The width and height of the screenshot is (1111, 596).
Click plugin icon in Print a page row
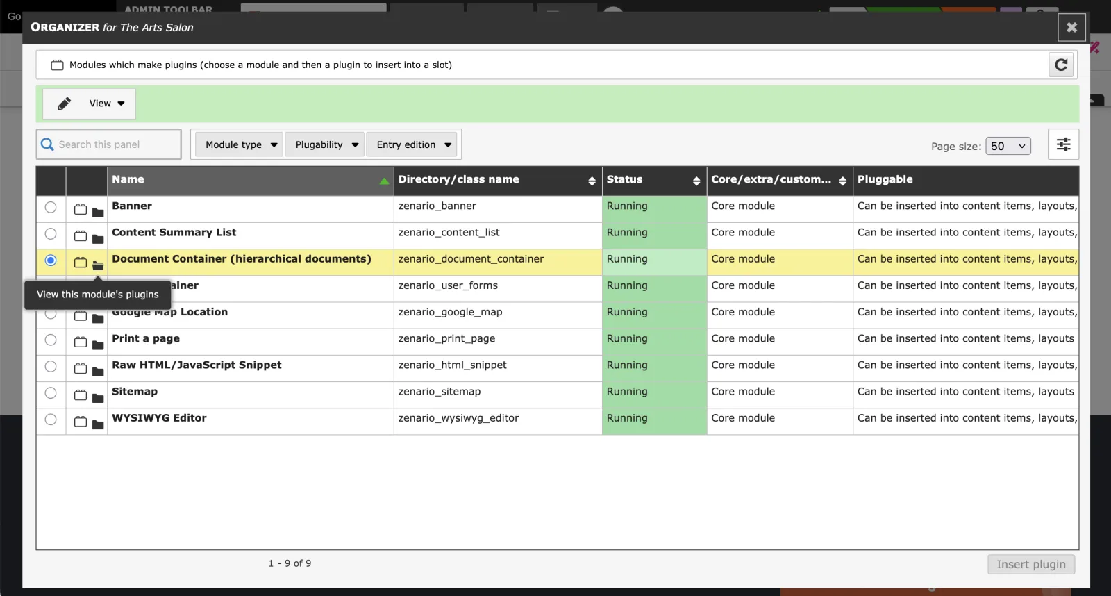[81, 342]
